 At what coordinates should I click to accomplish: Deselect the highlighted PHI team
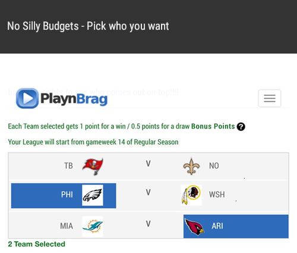click(64, 196)
